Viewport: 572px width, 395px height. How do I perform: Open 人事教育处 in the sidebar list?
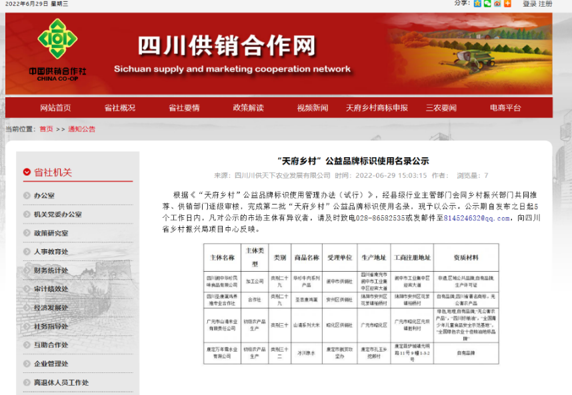(51, 252)
